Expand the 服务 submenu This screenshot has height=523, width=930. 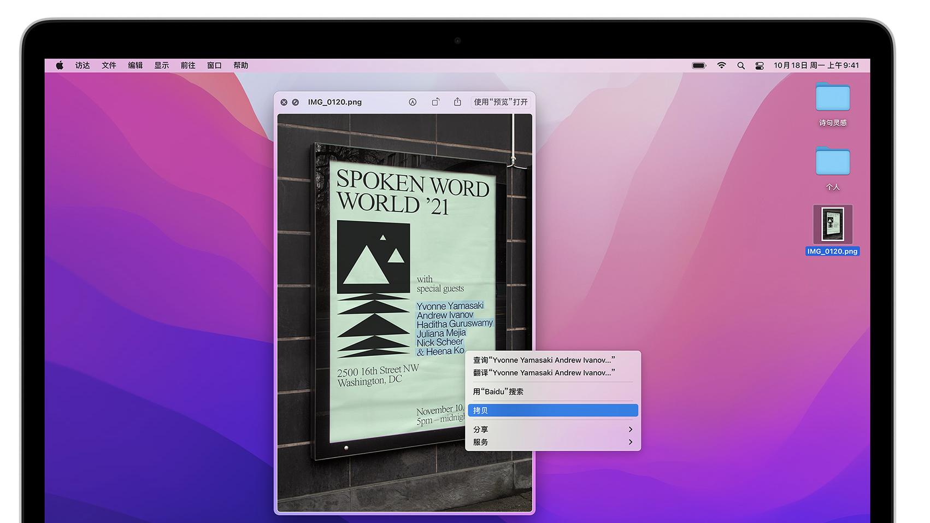click(552, 442)
